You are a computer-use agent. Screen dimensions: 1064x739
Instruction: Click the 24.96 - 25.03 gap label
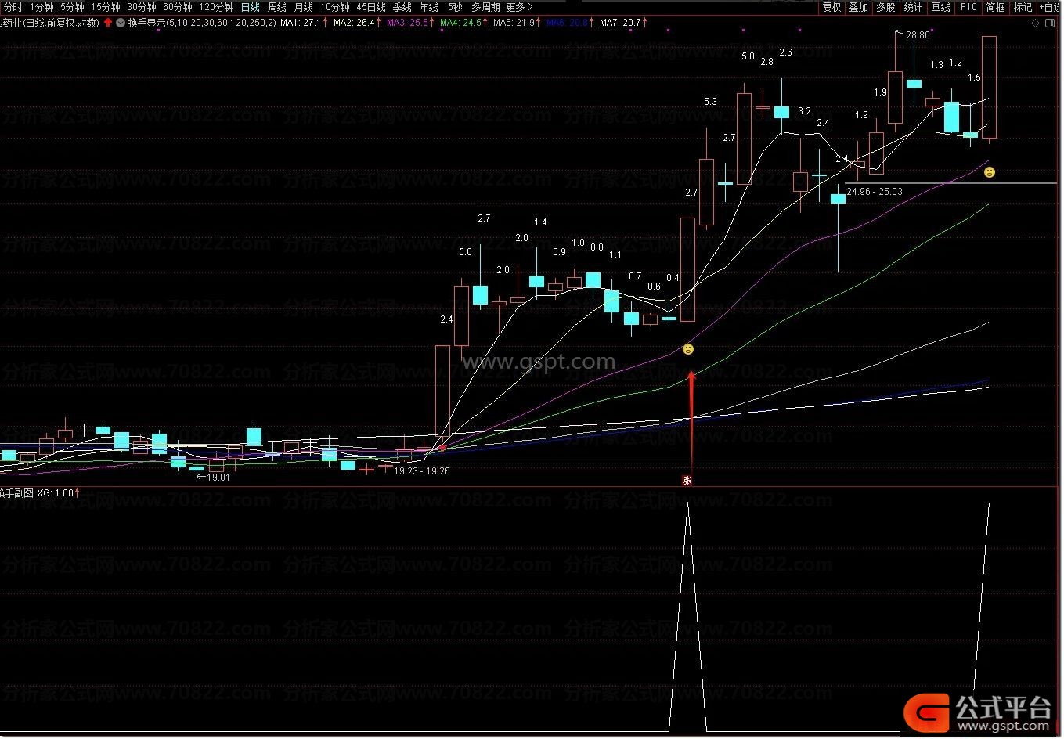pyautogui.click(x=875, y=192)
